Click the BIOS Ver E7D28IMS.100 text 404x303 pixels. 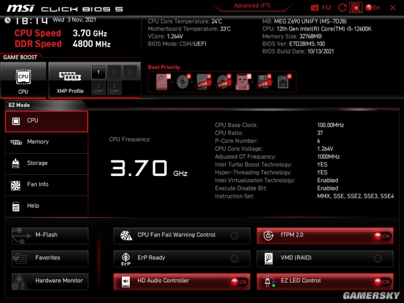point(293,44)
